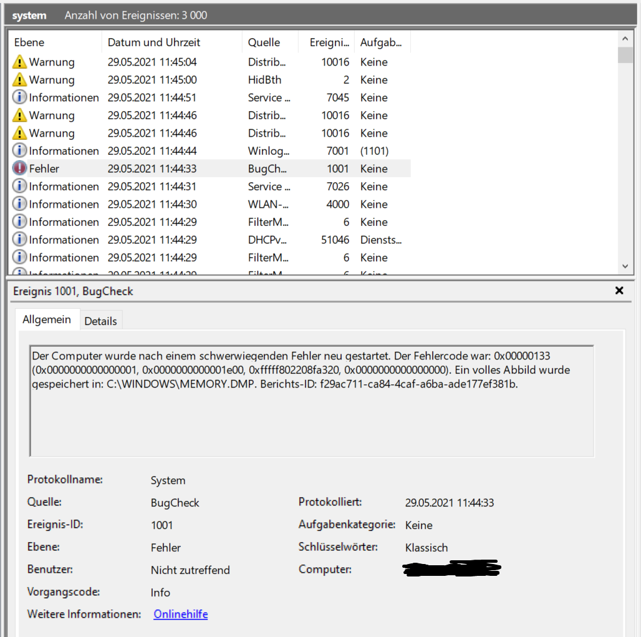This screenshot has width=641, height=637.
Task: Click the red error icon of BugCheck row
Action: point(19,168)
